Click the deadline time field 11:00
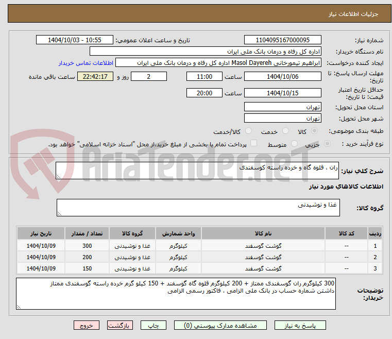This screenshot has width=392, height=339. coord(204,76)
